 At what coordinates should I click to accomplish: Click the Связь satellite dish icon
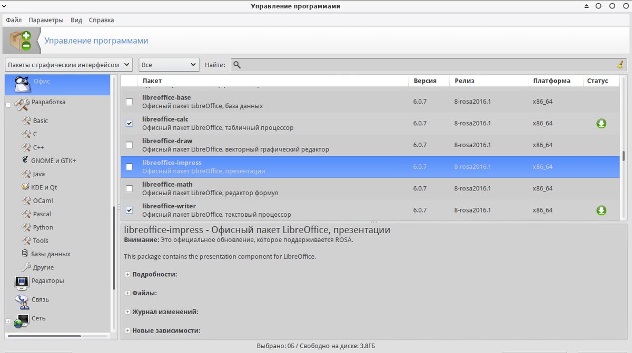(x=22, y=301)
